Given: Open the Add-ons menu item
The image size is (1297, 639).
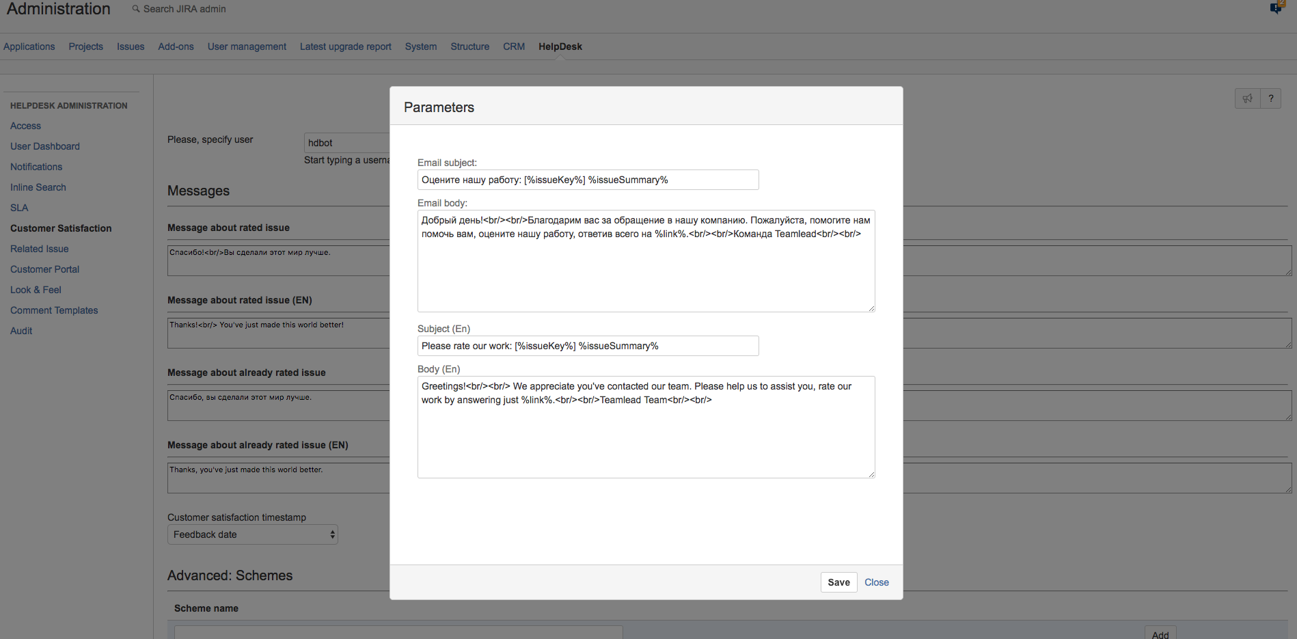Looking at the screenshot, I should (x=176, y=46).
